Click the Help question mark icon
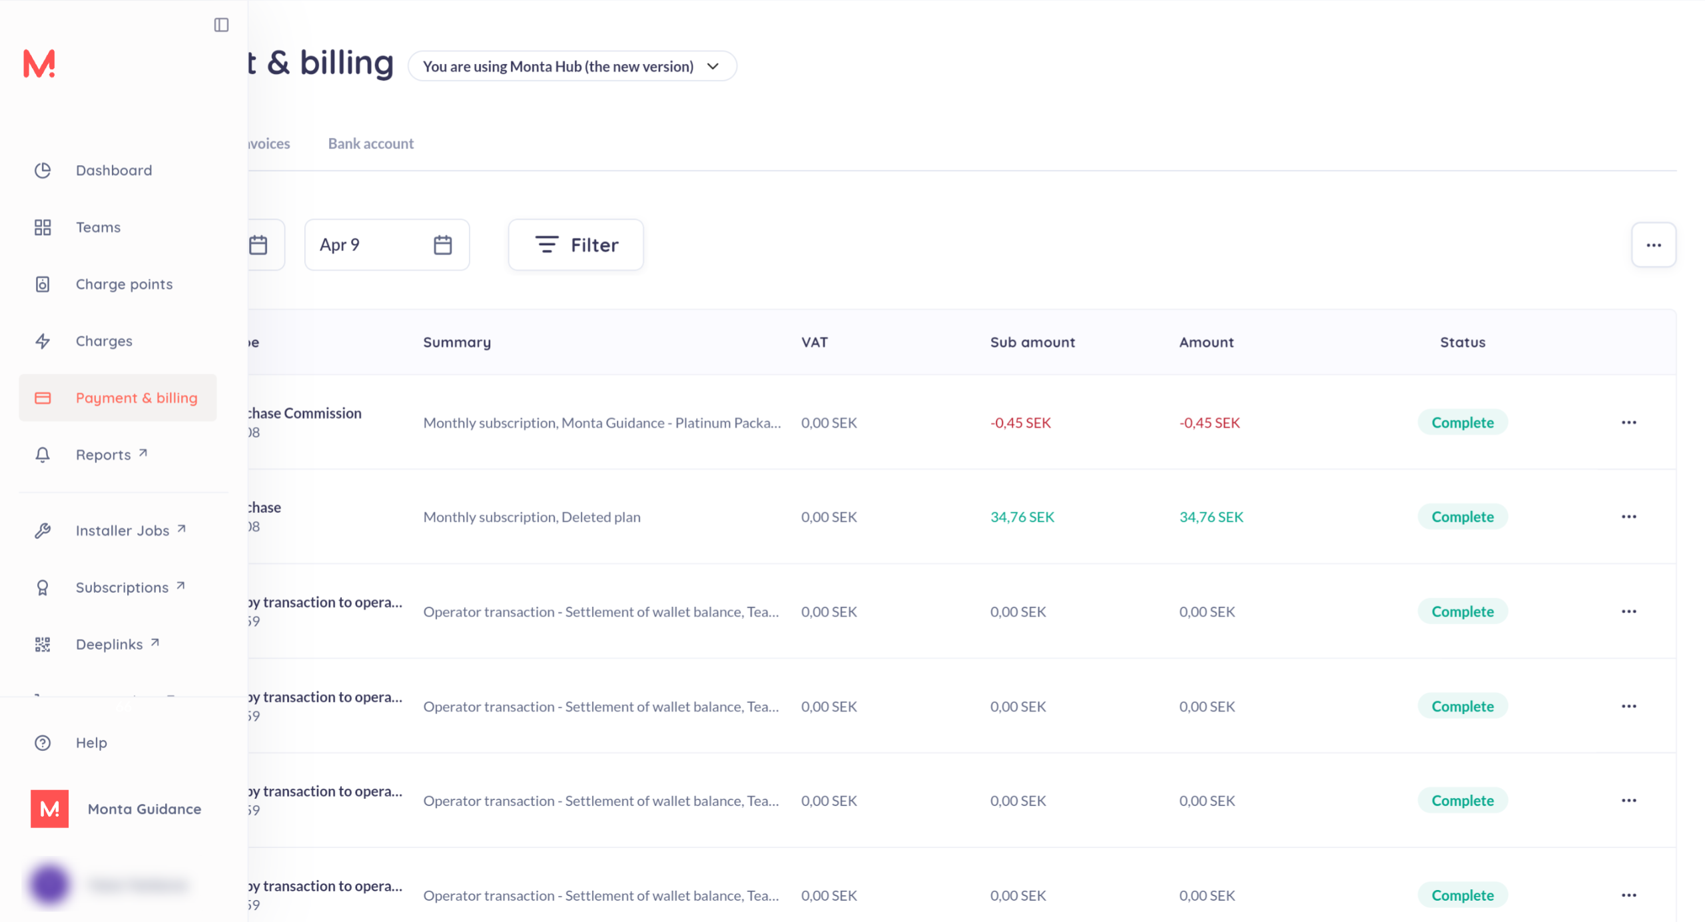 43,743
